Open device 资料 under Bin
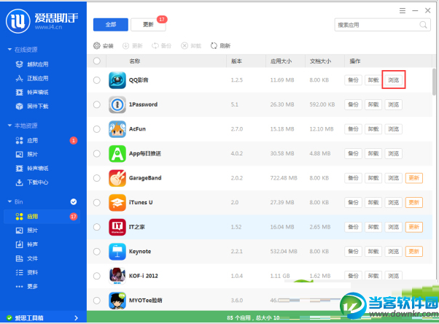Screen dimensions: 439x324 coord(26,272)
